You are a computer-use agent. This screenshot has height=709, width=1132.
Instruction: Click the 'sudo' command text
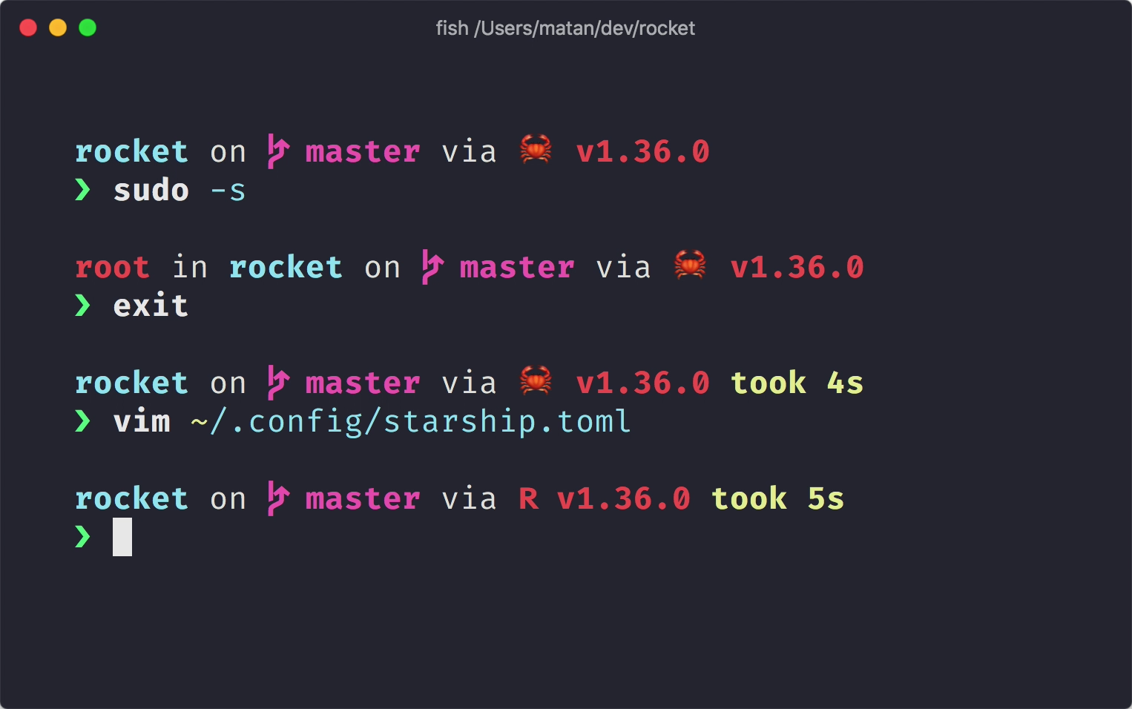click(x=151, y=191)
